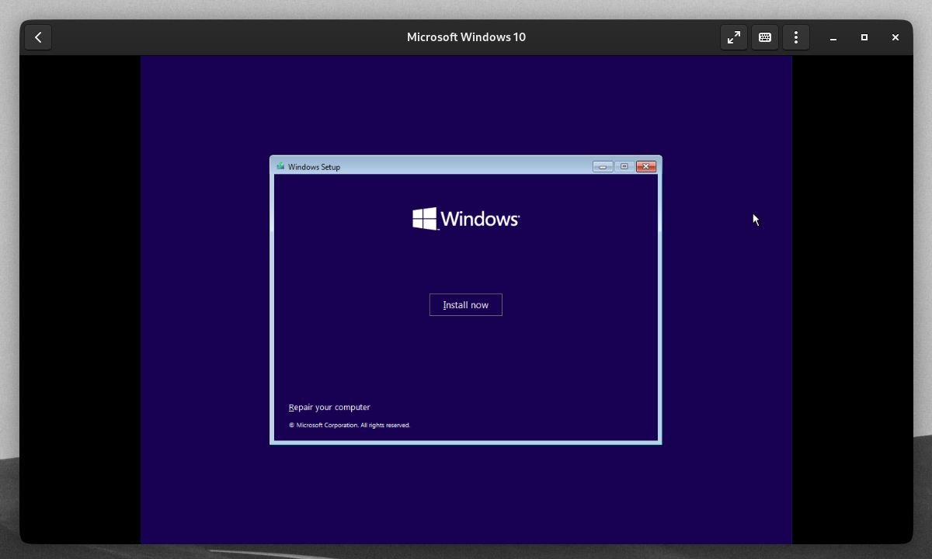Click the Windows Setup title text
Image resolution: width=932 pixels, height=559 pixels.
pyautogui.click(x=314, y=167)
